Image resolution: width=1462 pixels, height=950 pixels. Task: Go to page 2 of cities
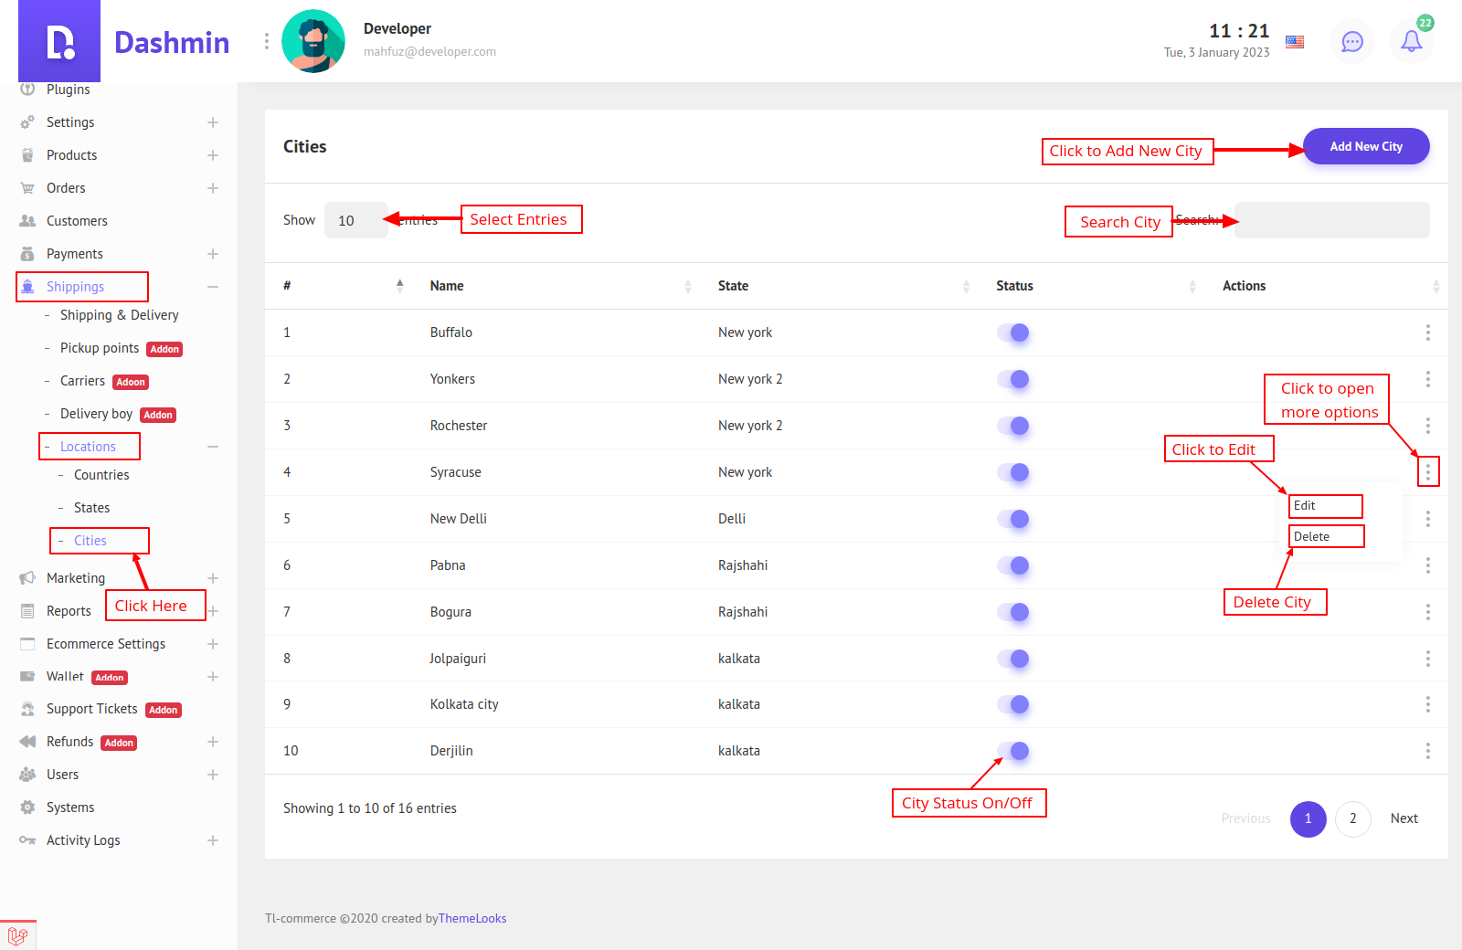pos(1352,818)
